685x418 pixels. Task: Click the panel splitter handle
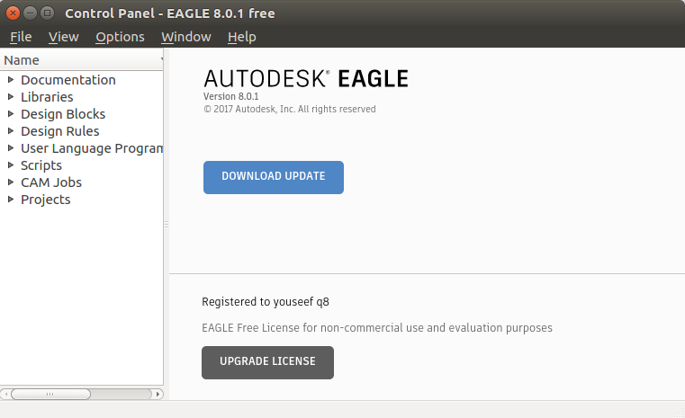coord(167,225)
